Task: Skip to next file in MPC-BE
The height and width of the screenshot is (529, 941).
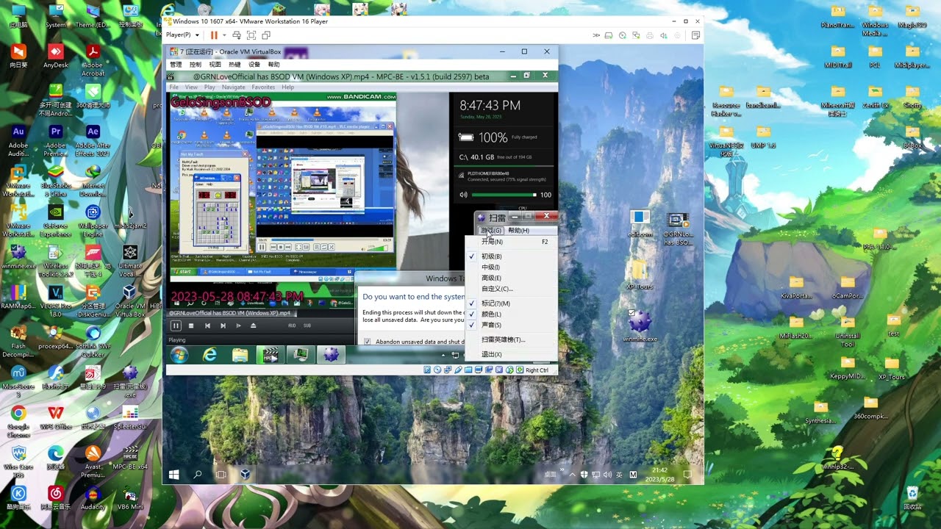Action: pos(223,325)
